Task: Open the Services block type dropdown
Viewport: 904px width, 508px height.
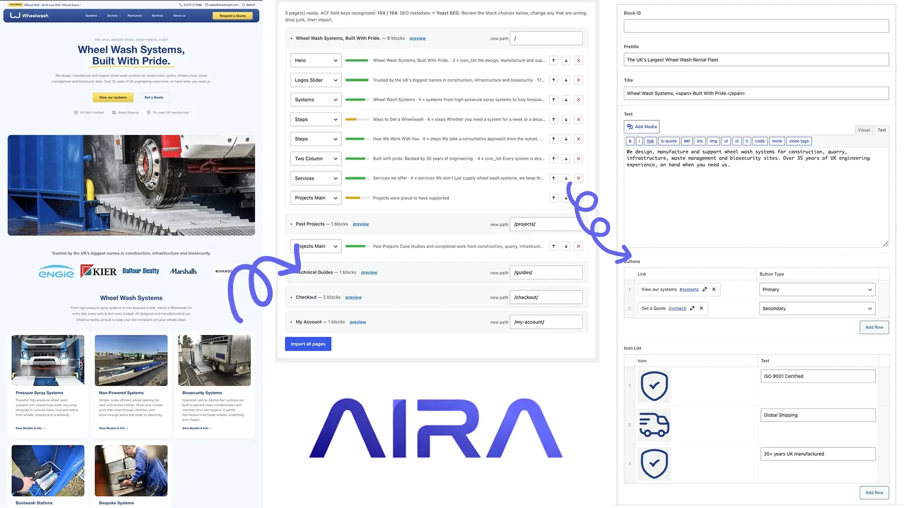Action: coord(316,178)
